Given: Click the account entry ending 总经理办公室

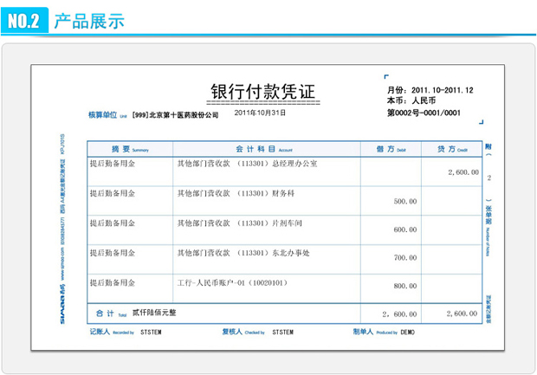Looking at the screenshot, I should click(x=247, y=164).
